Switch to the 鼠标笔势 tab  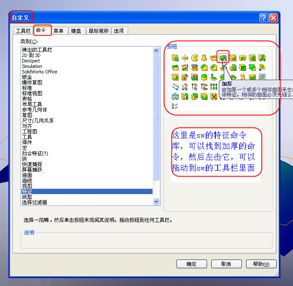pos(99,31)
